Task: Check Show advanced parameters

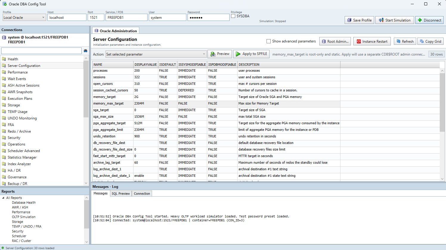Action: coord(269,41)
